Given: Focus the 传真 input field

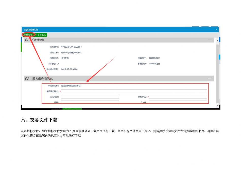Looking at the screenshot, I should tap(90, 102).
